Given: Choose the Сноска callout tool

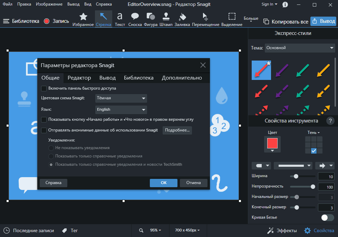Looking at the screenshot, I should [x=135, y=19].
